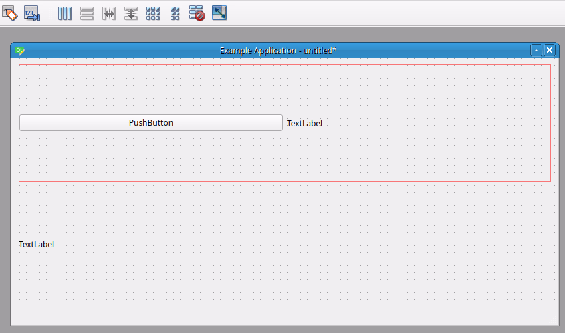The image size is (565, 333).
Task: Minimize the Example Application form window
Action: (x=536, y=50)
